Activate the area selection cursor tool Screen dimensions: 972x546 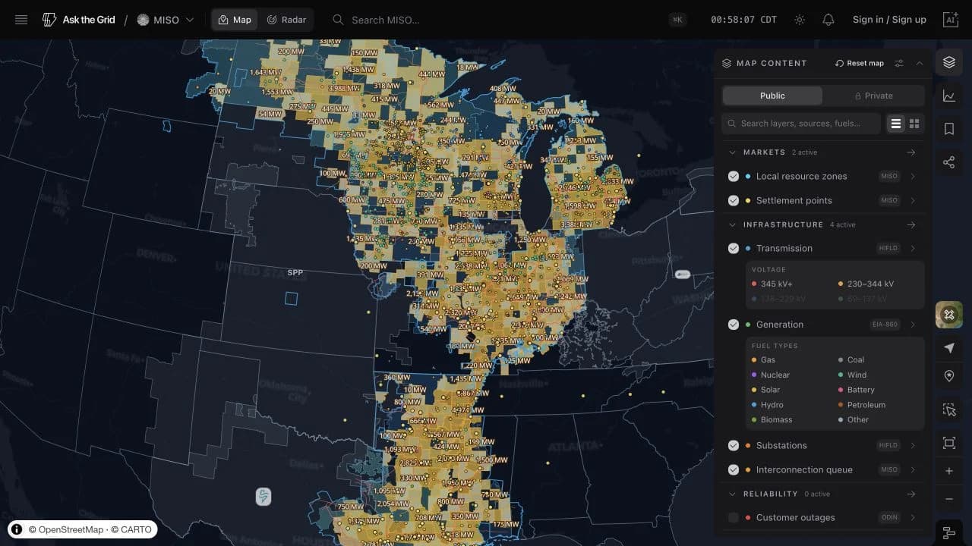pos(949,409)
